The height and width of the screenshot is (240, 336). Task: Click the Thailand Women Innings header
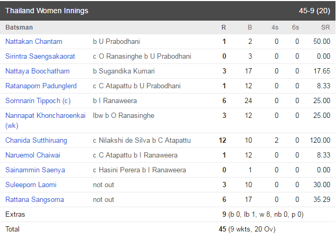(46, 11)
